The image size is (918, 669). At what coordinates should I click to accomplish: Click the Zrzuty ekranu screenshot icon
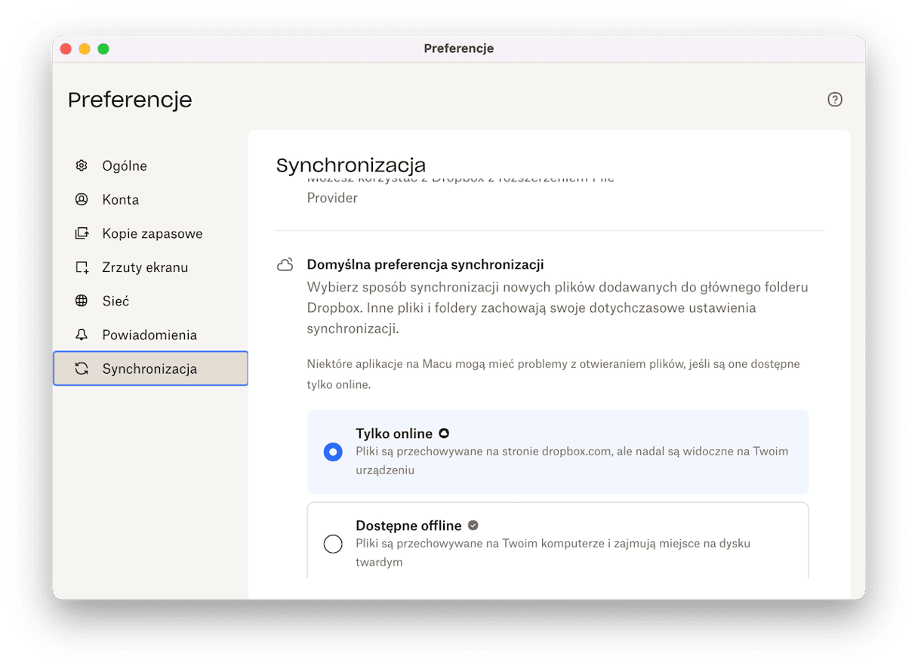pyautogui.click(x=82, y=267)
